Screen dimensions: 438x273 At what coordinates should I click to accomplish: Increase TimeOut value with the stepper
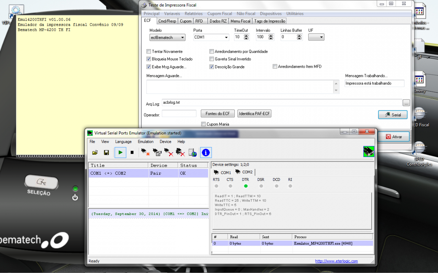click(x=246, y=36)
